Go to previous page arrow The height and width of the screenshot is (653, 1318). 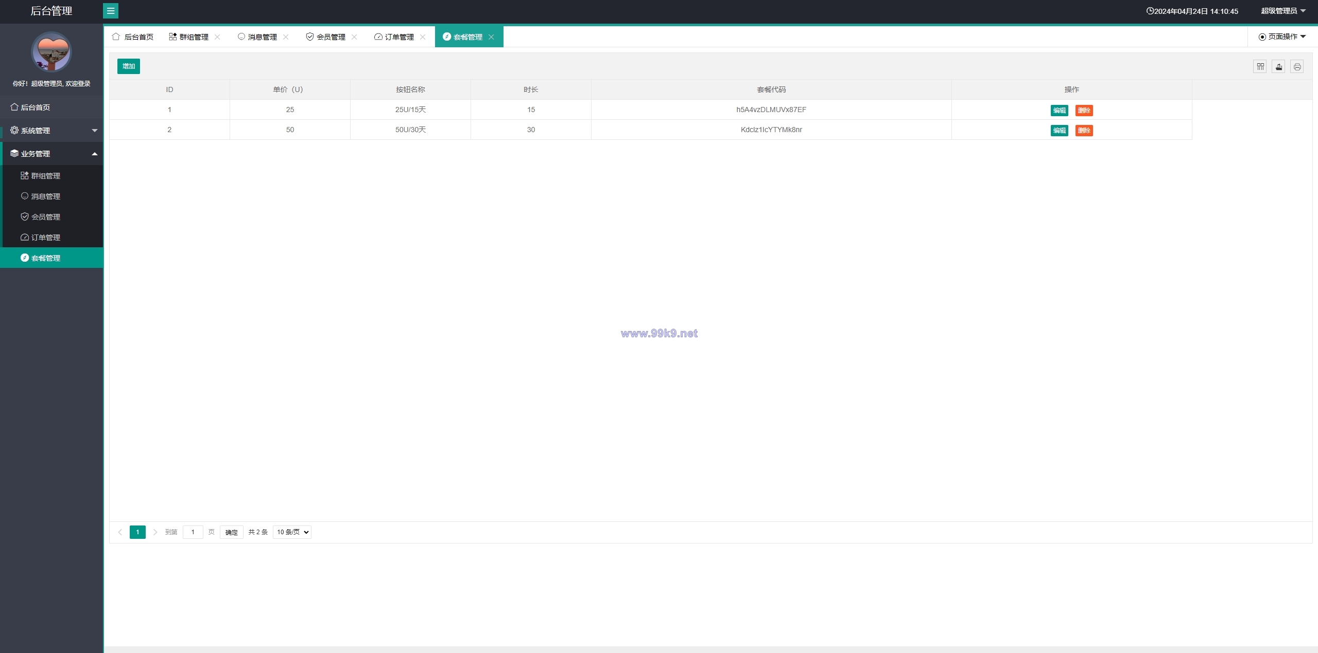coord(120,532)
